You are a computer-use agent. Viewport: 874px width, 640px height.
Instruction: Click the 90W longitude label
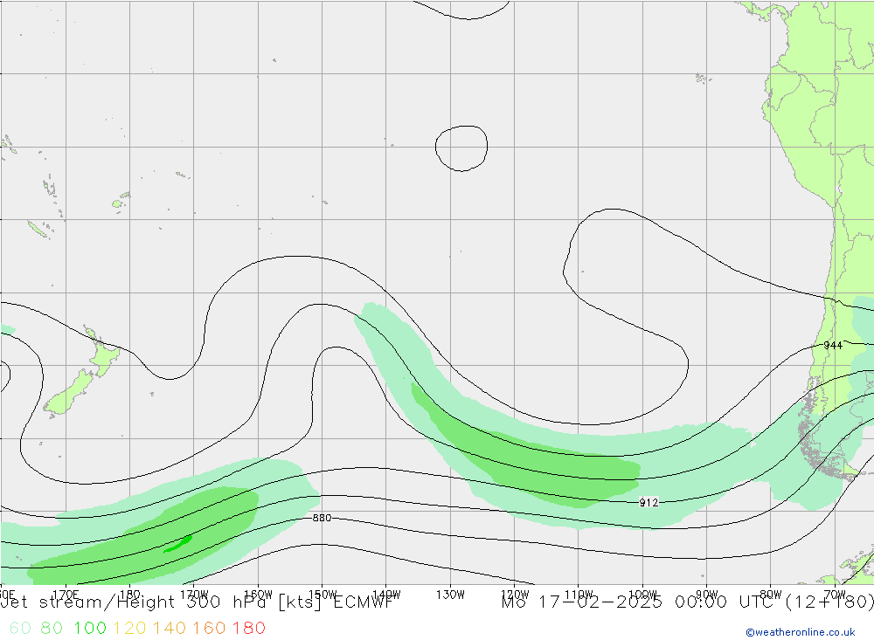pos(707,595)
